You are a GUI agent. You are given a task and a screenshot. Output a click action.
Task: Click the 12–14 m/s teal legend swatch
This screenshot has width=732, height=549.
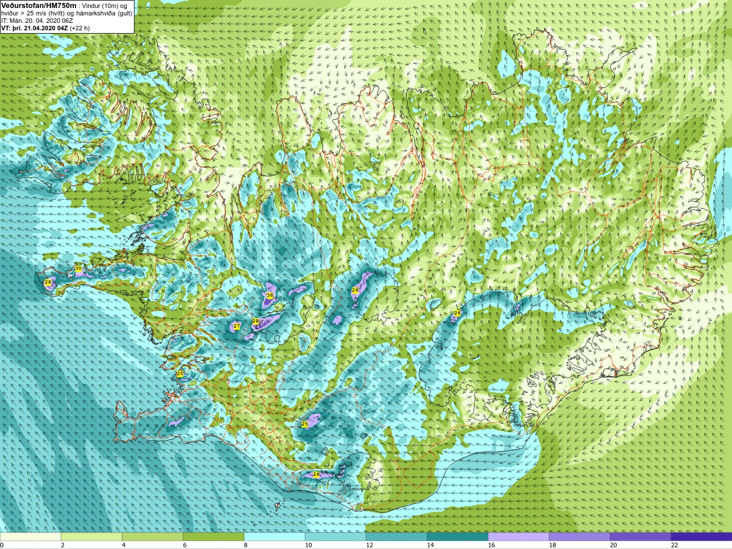pos(396,537)
